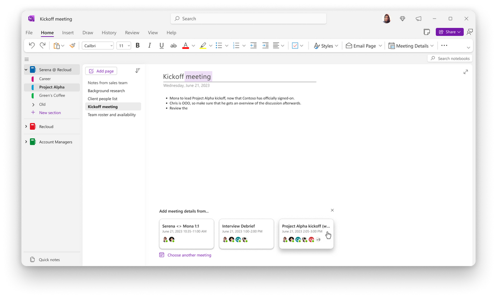497x298 pixels.
Task: Switch to the Draw ribbon tab
Action: (x=88, y=32)
